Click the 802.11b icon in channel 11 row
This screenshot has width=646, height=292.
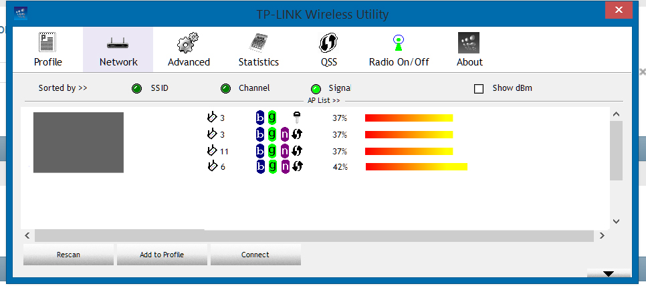point(260,151)
